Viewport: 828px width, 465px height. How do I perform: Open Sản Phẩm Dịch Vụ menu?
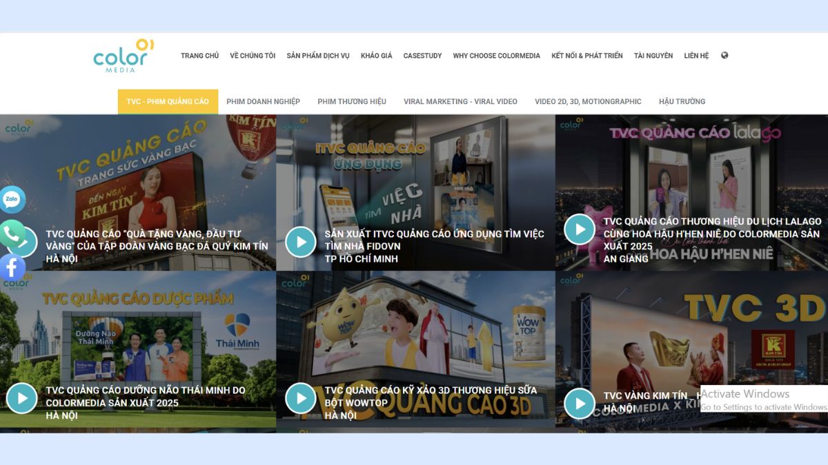[318, 56]
